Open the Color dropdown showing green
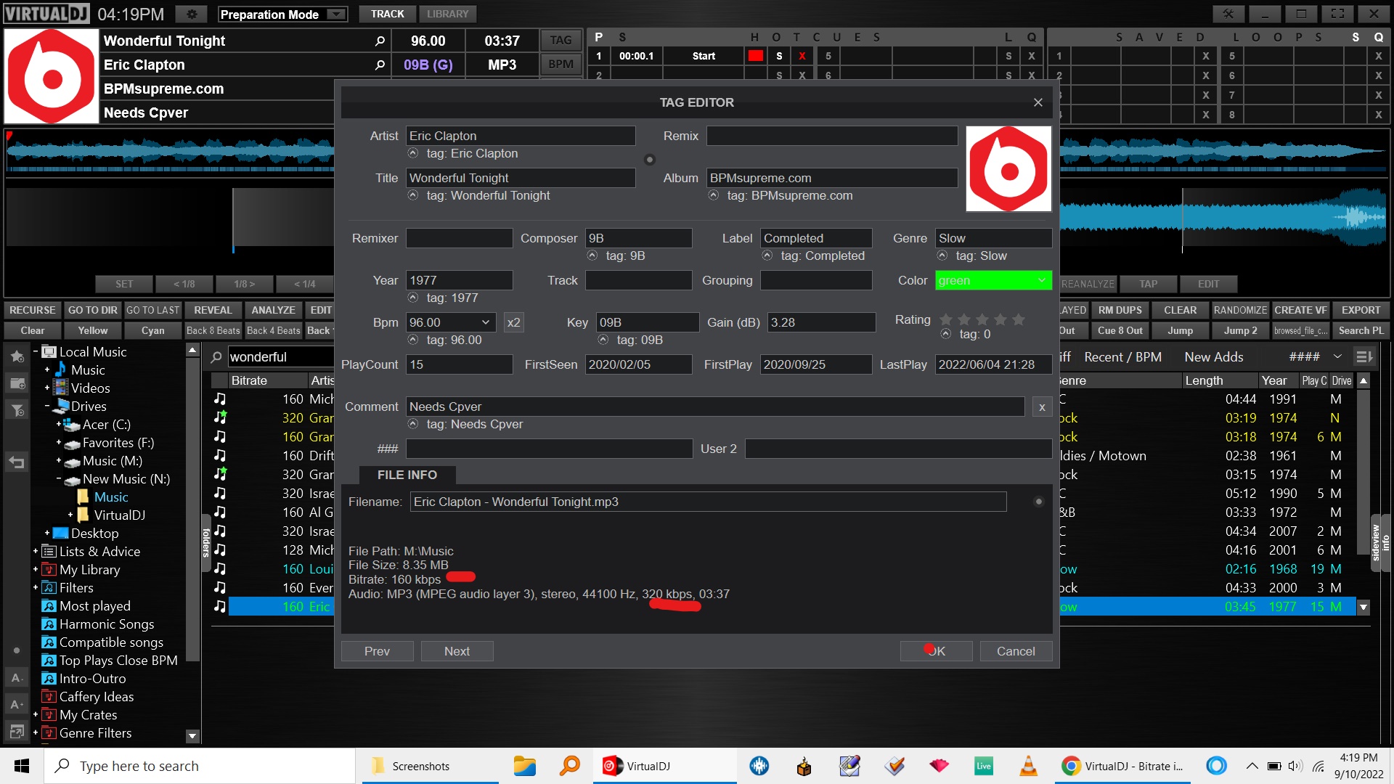 [x=992, y=281]
